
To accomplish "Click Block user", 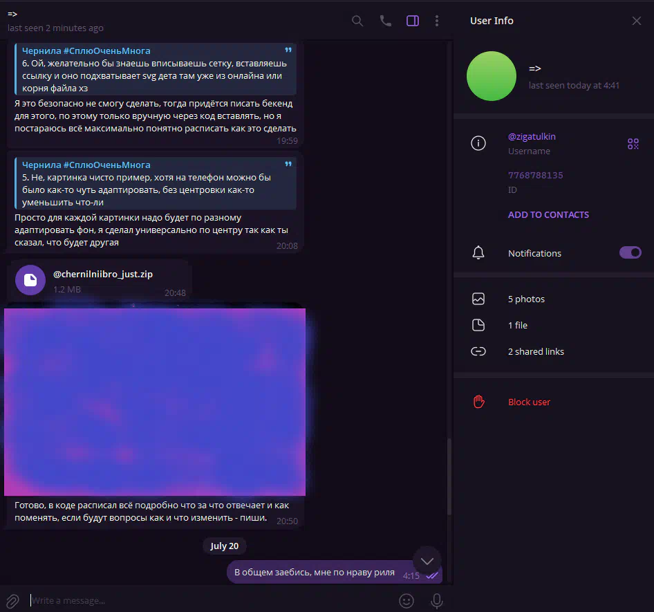I will (529, 402).
